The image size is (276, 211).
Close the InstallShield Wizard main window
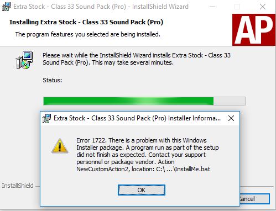[x=263, y=7]
